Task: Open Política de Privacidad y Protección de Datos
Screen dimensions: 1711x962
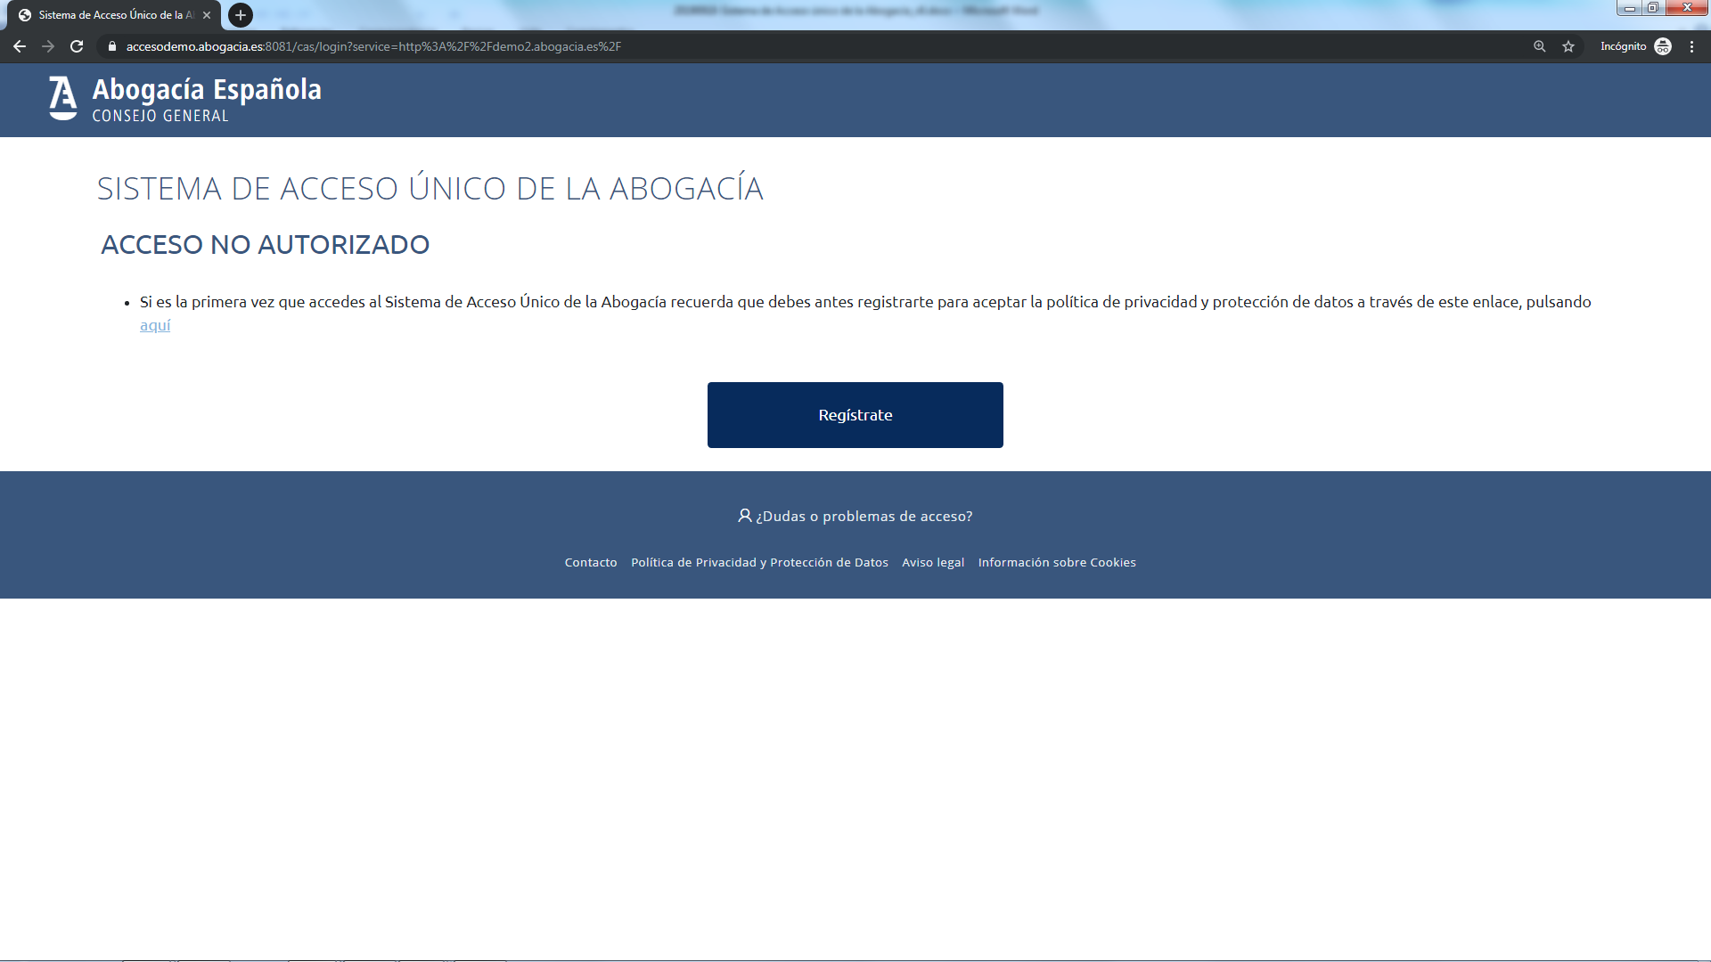Action: click(759, 563)
